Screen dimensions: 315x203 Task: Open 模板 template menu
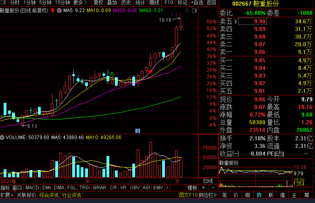pyautogui.click(x=192, y=188)
